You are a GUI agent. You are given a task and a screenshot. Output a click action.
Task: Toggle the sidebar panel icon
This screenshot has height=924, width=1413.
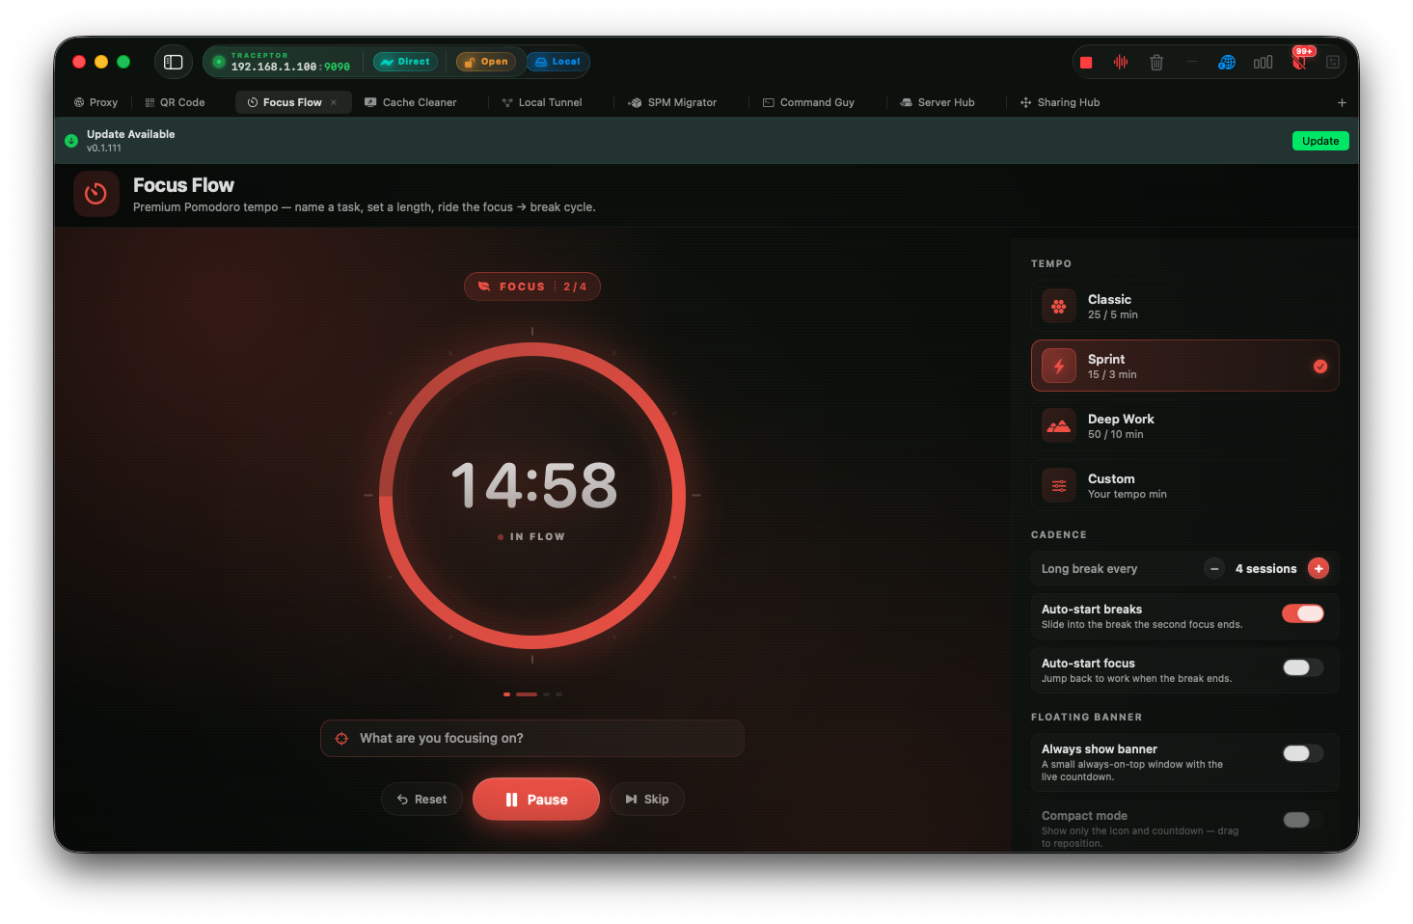tap(174, 62)
